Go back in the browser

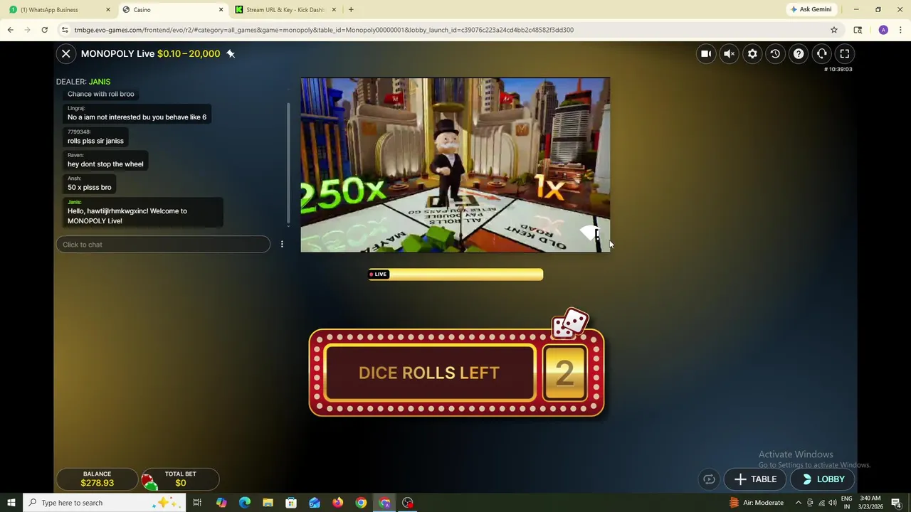pos(10,30)
